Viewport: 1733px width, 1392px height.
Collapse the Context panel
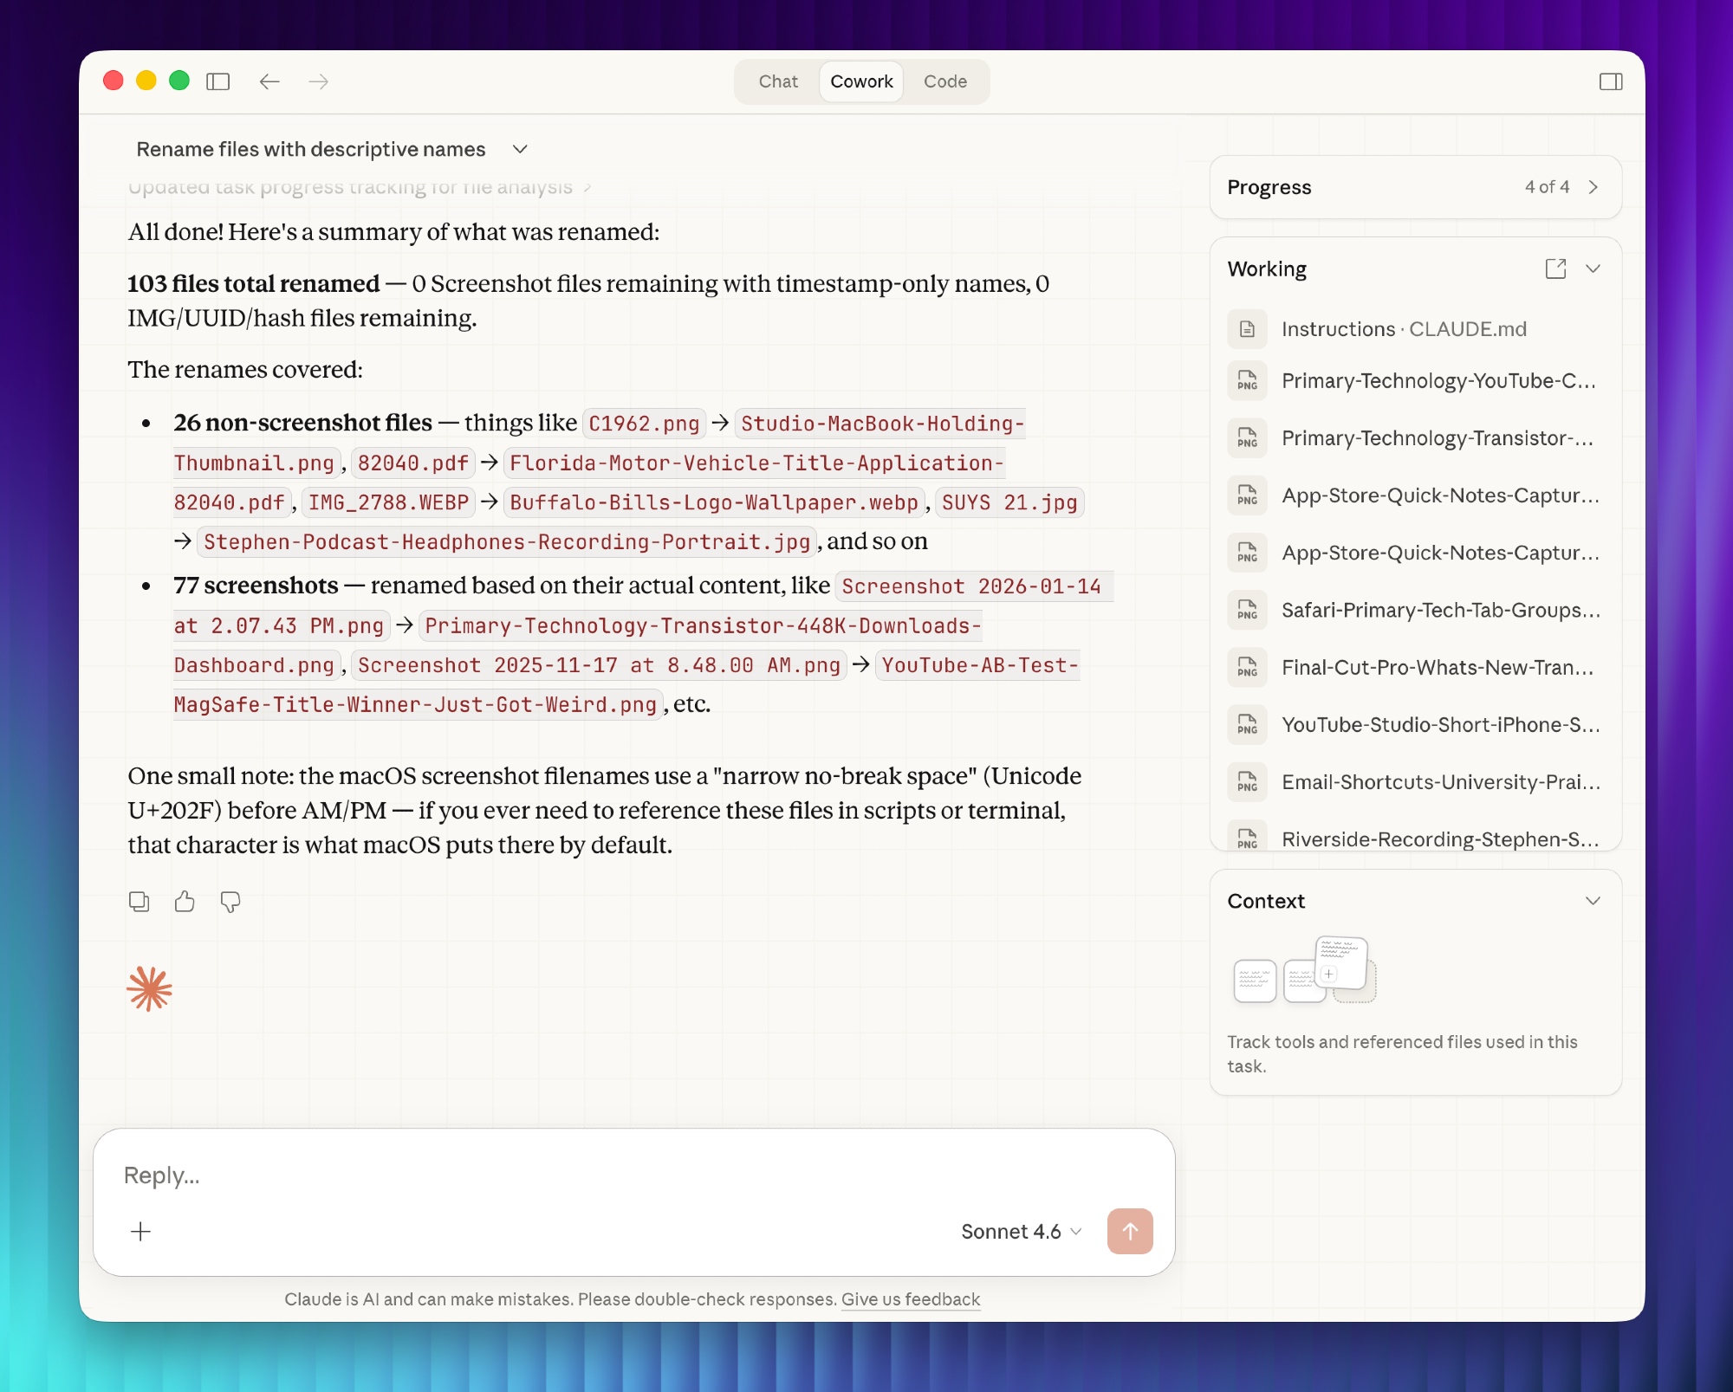point(1592,901)
